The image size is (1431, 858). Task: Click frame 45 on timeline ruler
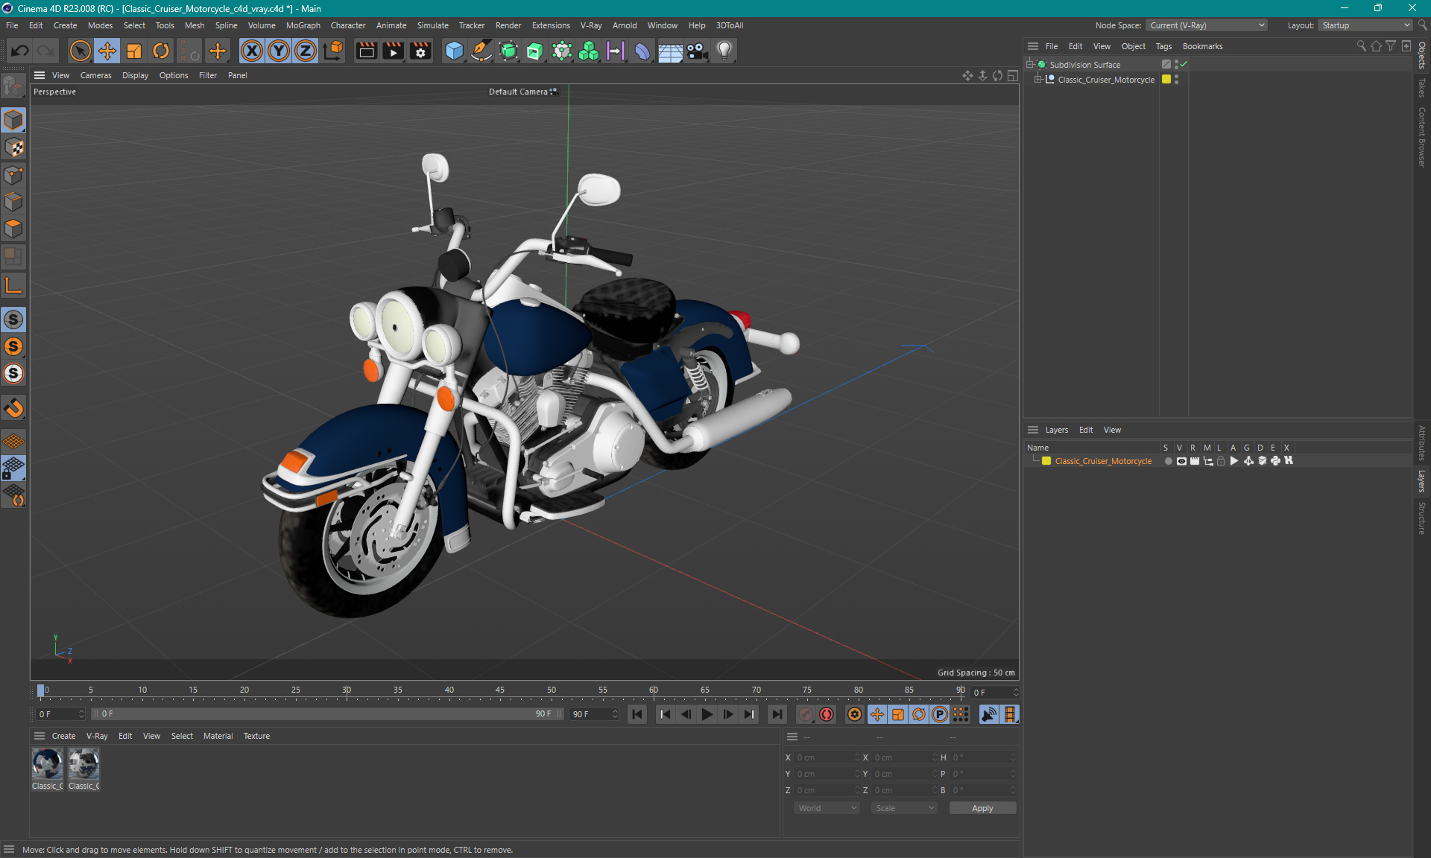[x=500, y=690]
